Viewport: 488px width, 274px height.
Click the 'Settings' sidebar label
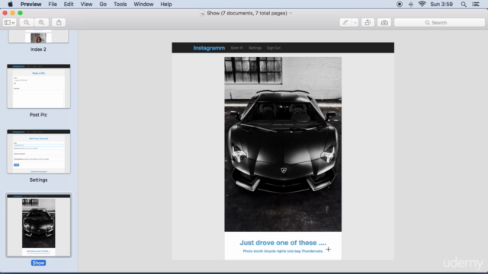coord(38,180)
